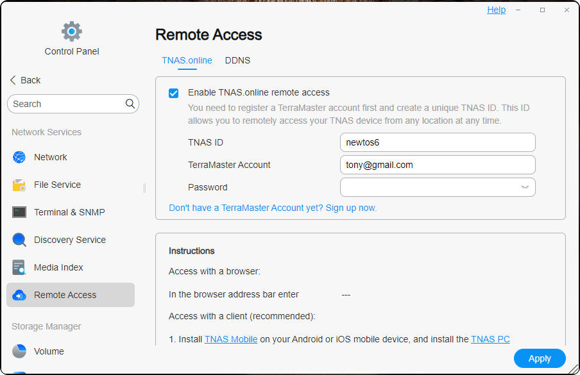Click inside the TNAS ID field
580x375 pixels.
point(437,142)
